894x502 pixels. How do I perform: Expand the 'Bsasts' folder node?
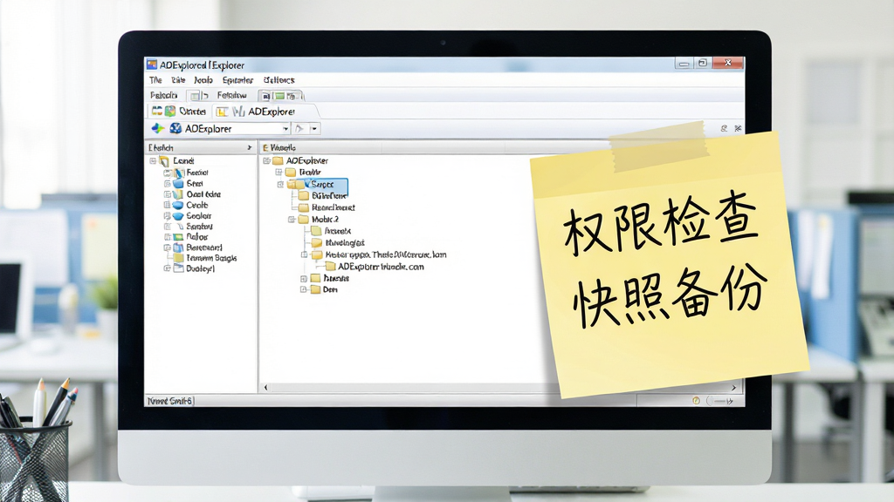[304, 279]
